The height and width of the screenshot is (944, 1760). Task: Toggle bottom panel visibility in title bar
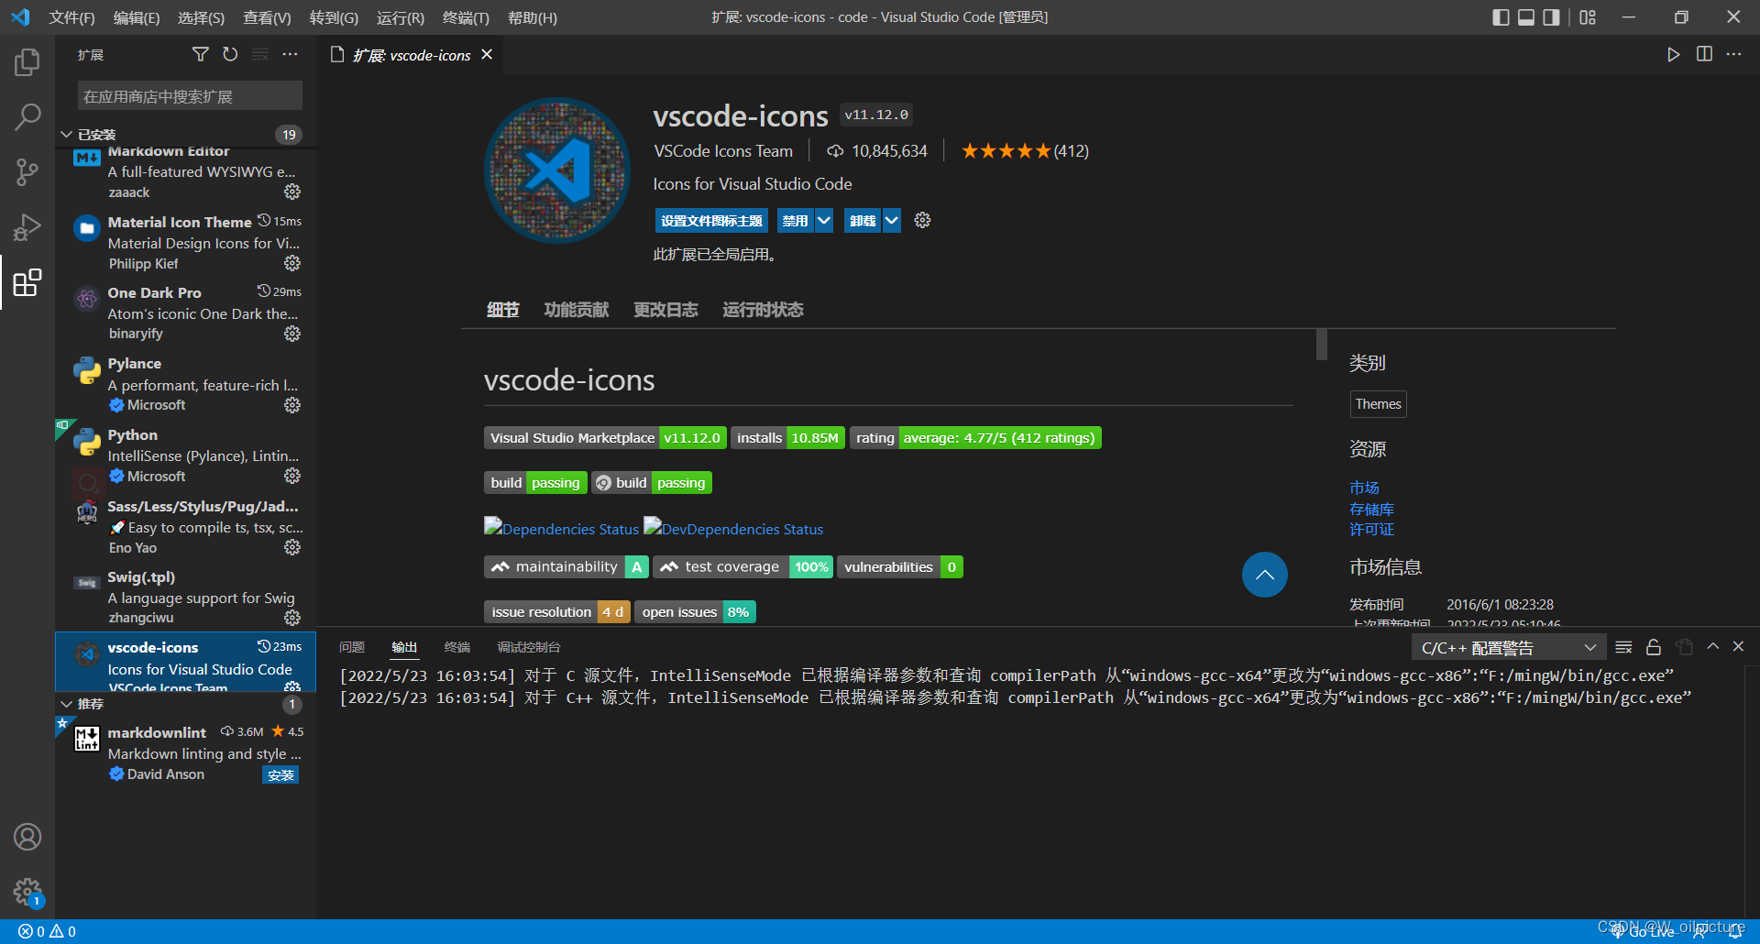click(x=1526, y=17)
